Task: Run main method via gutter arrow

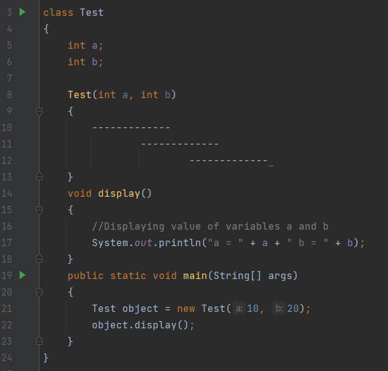Action: pos(23,275)
